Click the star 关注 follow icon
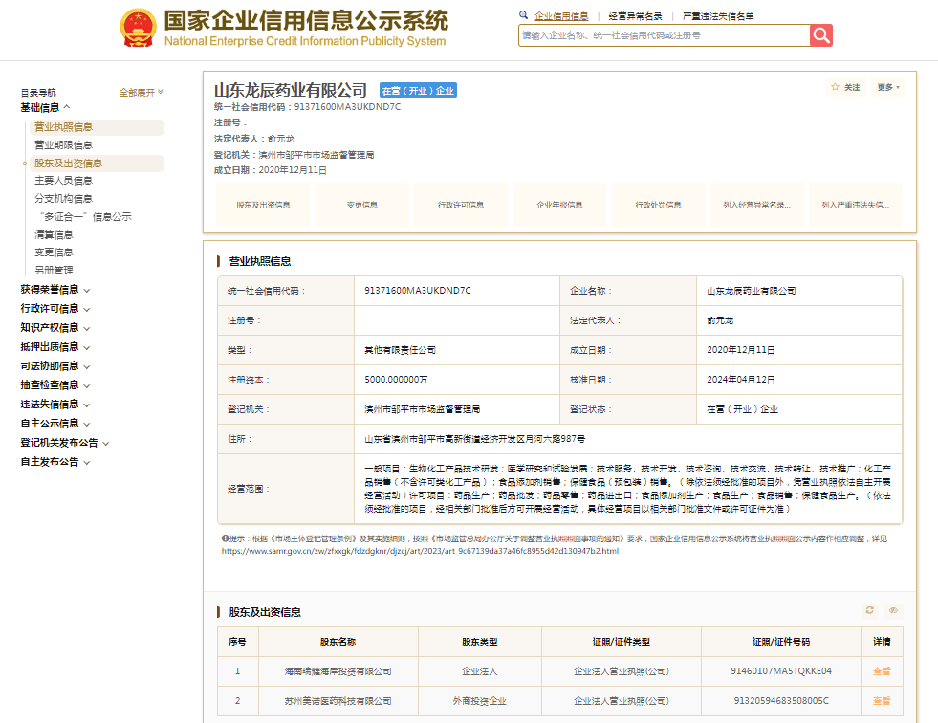 tap(835, 87)
